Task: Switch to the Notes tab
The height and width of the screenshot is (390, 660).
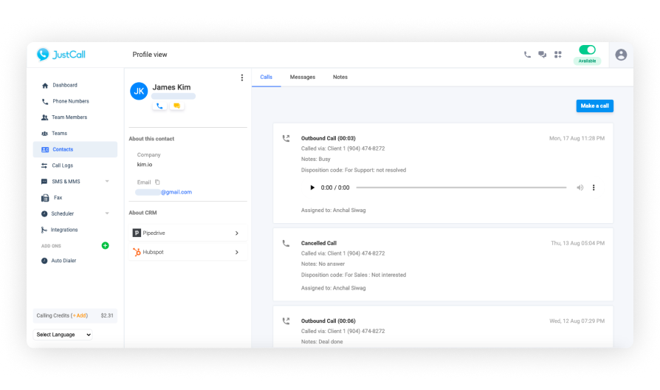Action: tap(340, 77)
